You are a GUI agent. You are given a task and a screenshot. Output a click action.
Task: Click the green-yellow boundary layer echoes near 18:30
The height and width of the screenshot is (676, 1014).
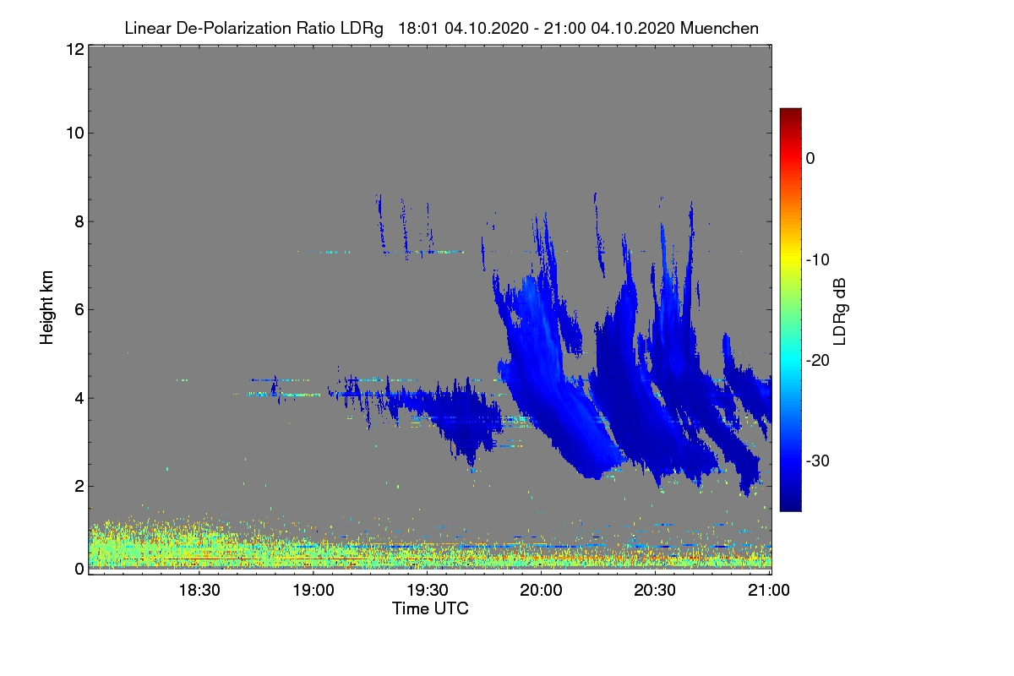point(200,545)
